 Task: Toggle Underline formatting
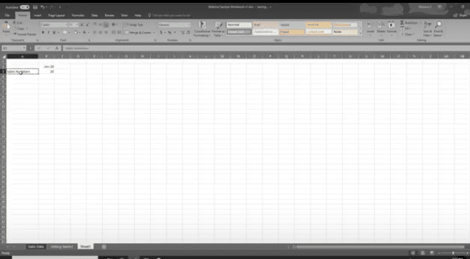point(54,32)
